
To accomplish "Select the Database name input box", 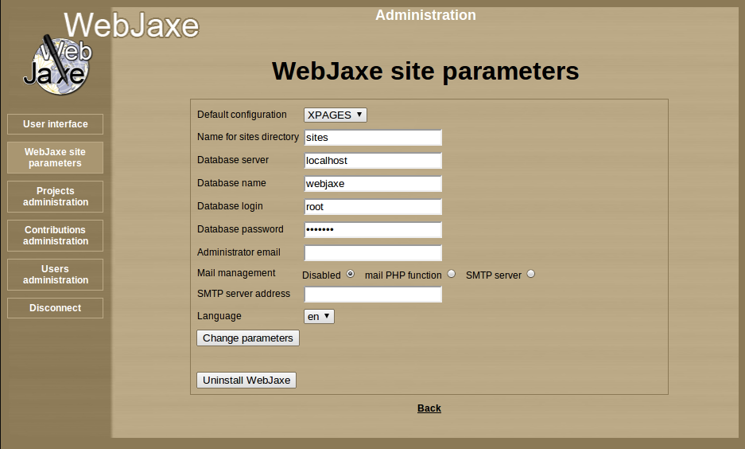I will point(372,184).
